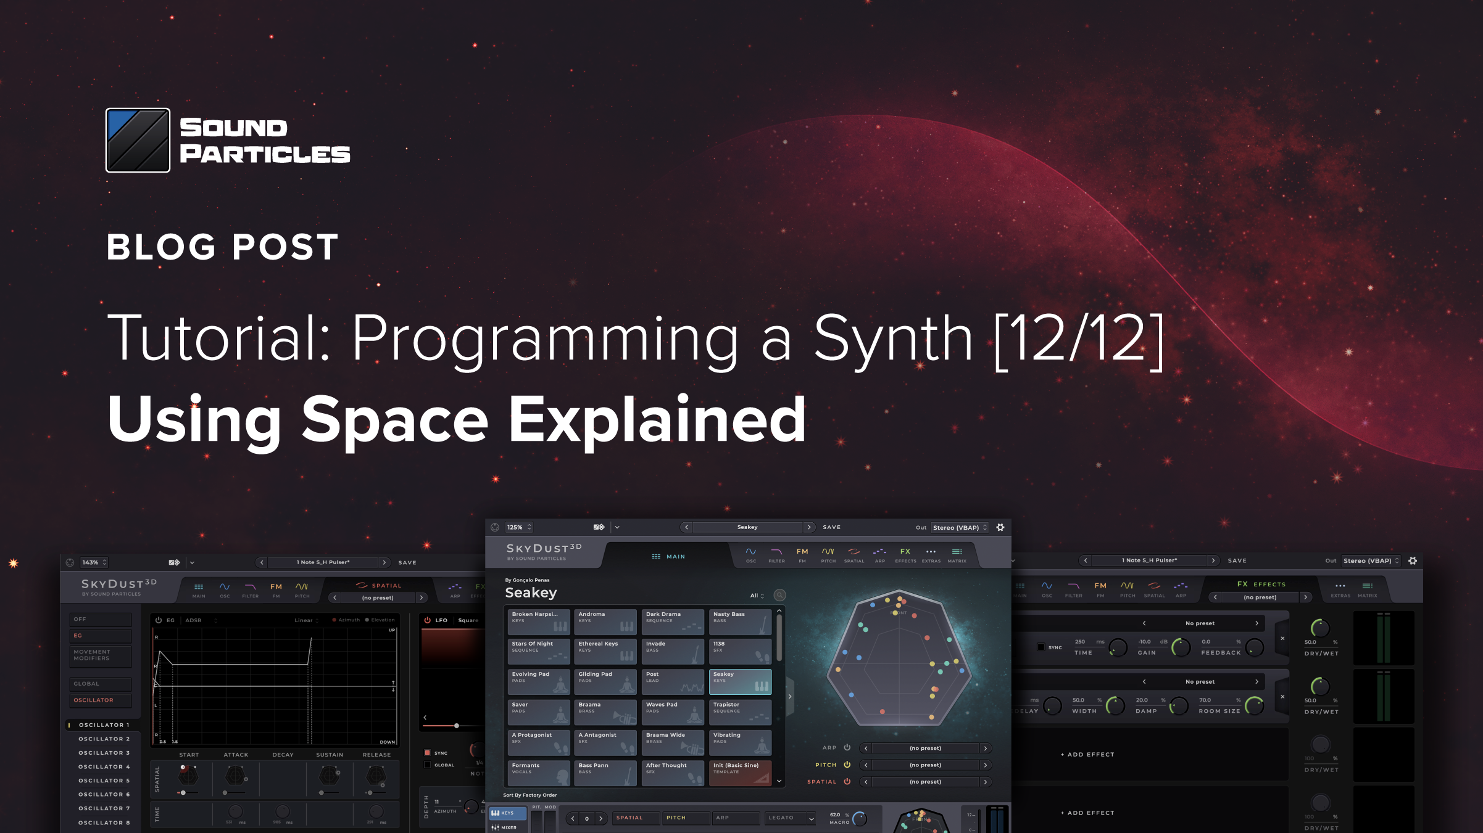Open the 125% zoom dropdown in center window
This screenshot has width=1483, height=833.
[x=519, y=527]
